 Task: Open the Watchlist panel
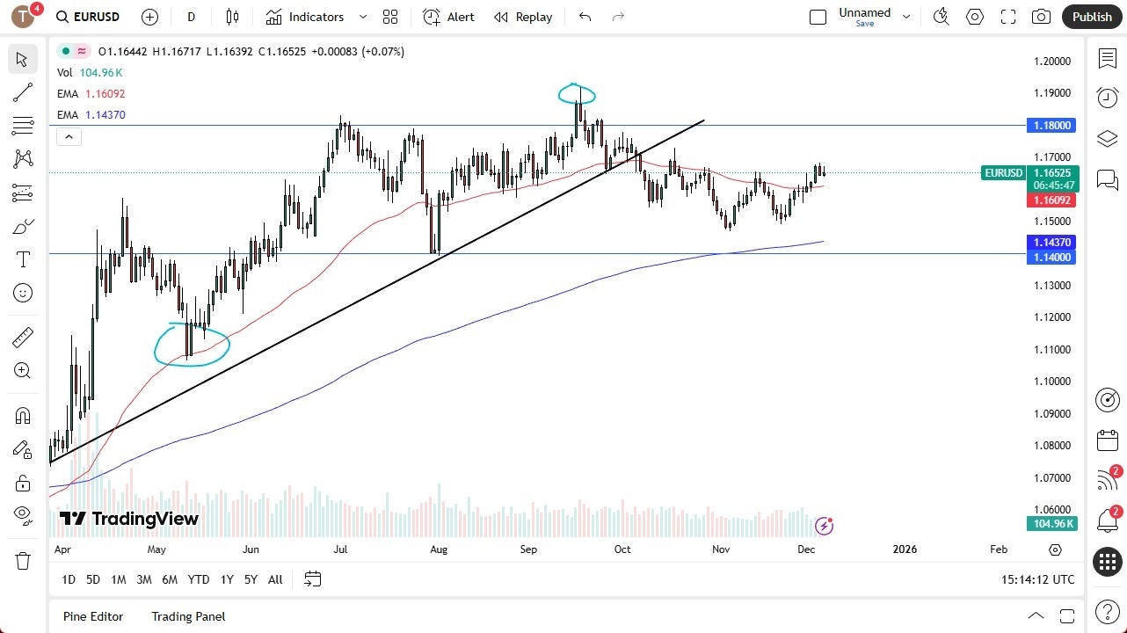click(1107, 58)
